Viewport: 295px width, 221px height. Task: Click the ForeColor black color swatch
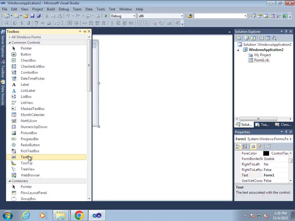[266, 153]
